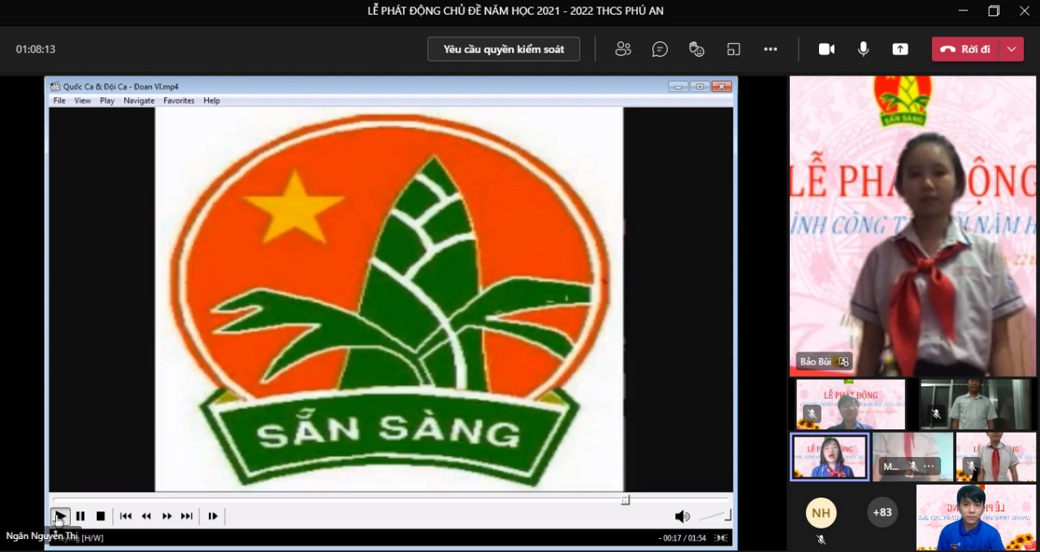Open the raise hand reactions menu
Viewport: 1040px width, 552px height.
(x=696, y=49)
